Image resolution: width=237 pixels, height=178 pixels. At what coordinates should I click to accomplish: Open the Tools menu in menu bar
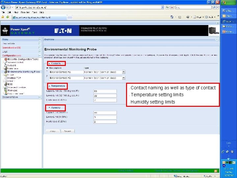pos(35,13)
